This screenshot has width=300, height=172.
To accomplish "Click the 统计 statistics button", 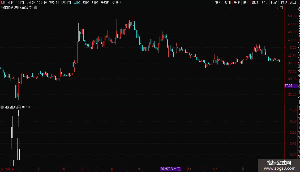I will point(246,2).
